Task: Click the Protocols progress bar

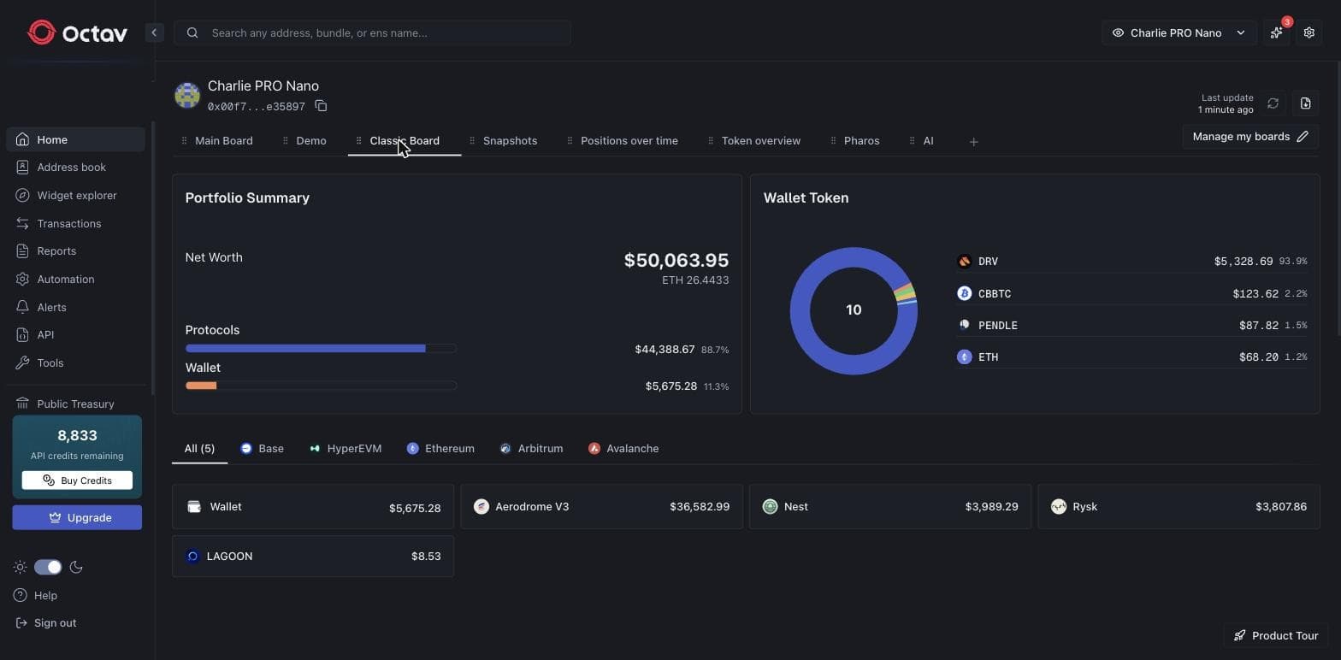Action: [x=321, y=349]
